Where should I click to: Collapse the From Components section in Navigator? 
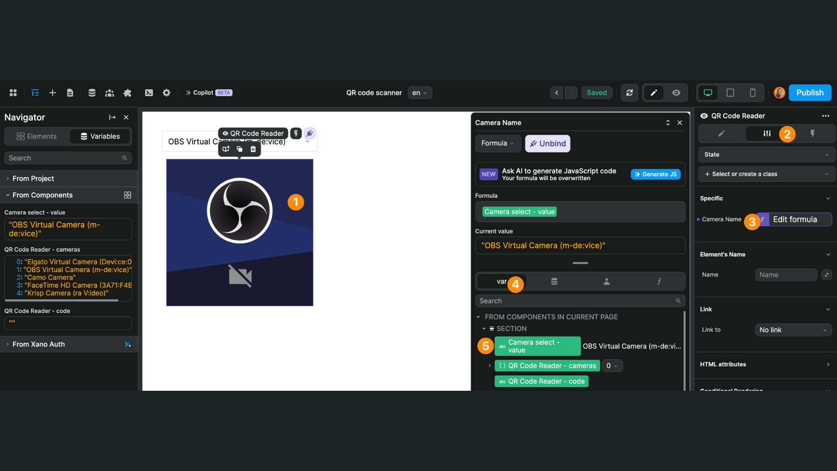point(7,195)
